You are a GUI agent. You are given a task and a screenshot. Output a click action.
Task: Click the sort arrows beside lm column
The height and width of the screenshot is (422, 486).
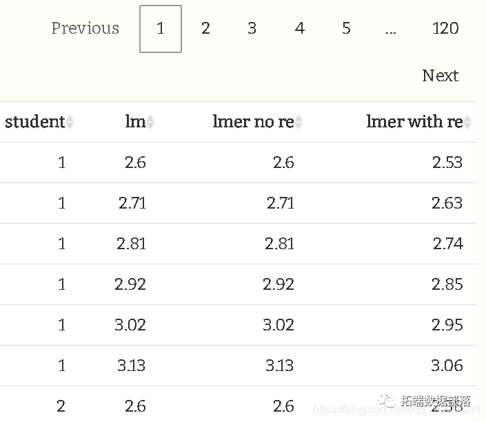pos(150,123)
